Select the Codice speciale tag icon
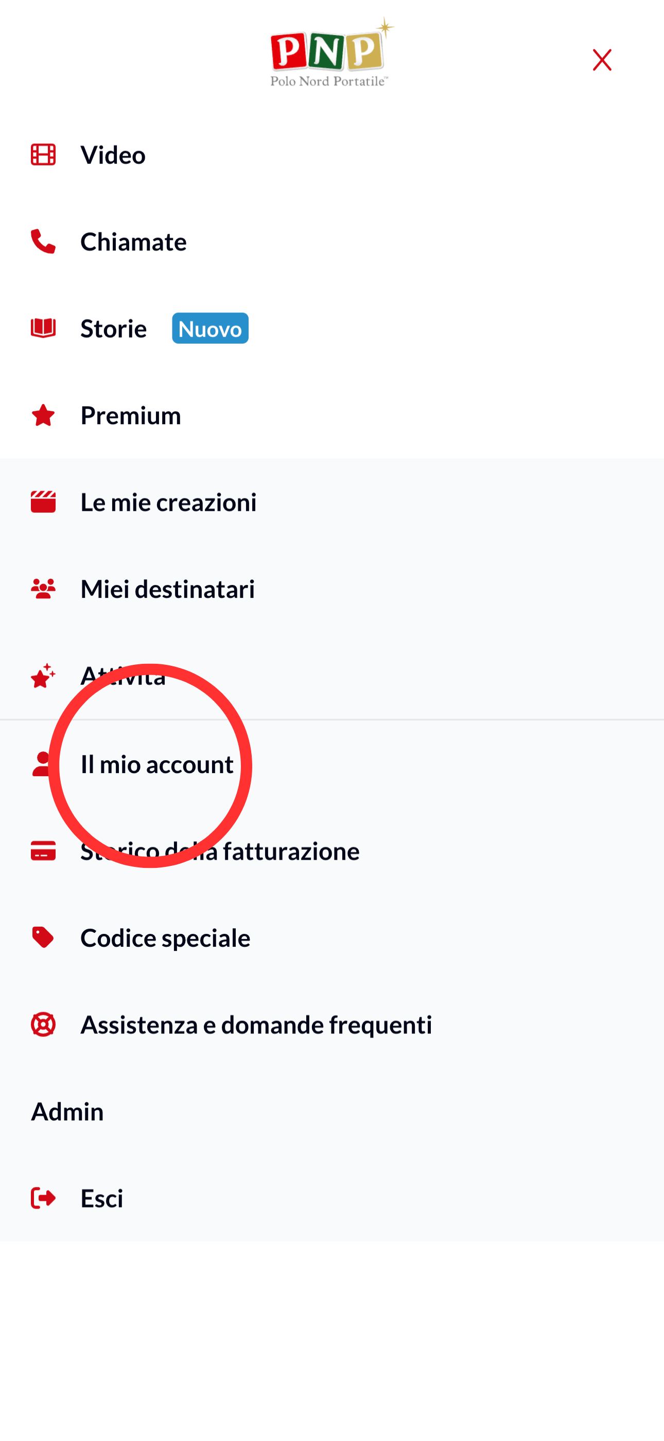The height and width of the screenshot is (1441, 664). point(43,937)
